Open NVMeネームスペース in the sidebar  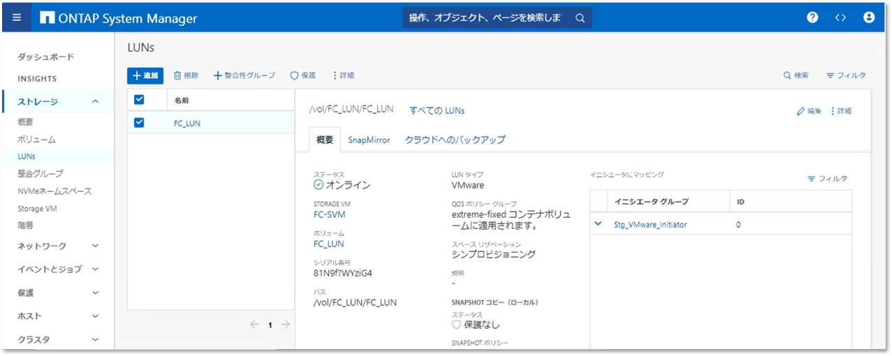tap(54, 191)
